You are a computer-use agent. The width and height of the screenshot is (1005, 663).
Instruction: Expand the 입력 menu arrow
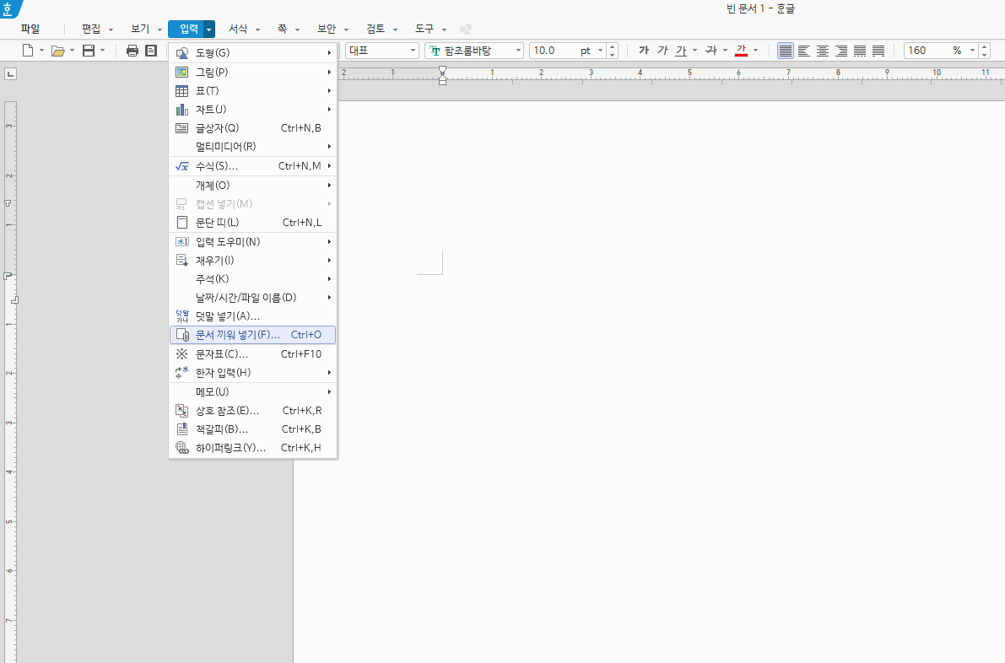point(209,30)
